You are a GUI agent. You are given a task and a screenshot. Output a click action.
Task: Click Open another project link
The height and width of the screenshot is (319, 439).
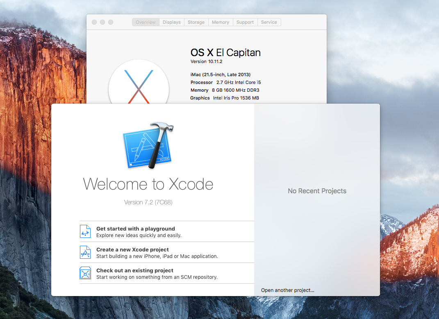(287, 290)
